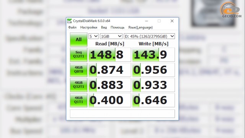
Task: Expand the test size dropdown showing 1GiB
Action: (111, 36)
